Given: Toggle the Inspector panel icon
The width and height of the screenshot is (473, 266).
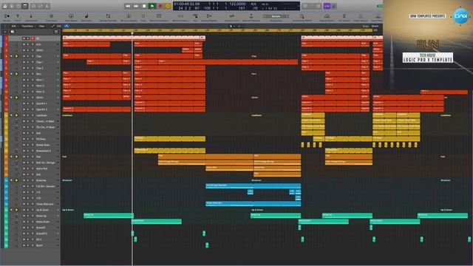Looking at the screenshot, I should click(12, 6).
